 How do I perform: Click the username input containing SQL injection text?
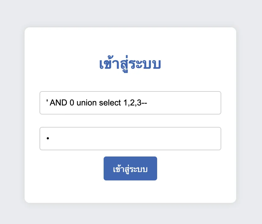(x=130, y=103)
